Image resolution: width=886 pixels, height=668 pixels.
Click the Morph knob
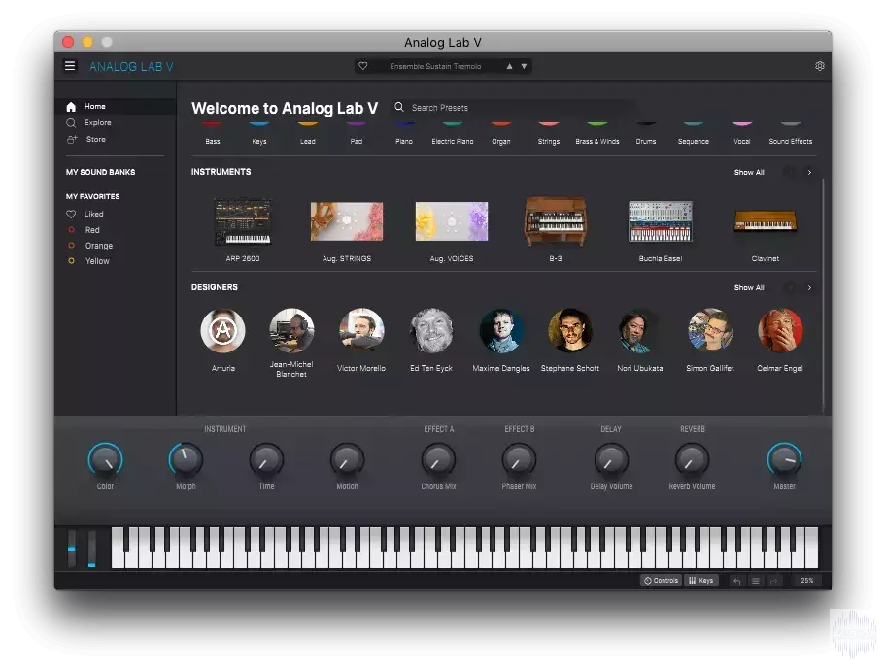pyautogui.click(x=186, y=460)
